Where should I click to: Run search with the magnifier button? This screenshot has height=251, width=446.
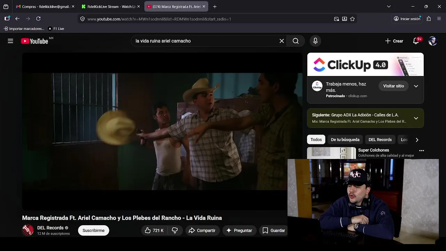click(295, 41)
